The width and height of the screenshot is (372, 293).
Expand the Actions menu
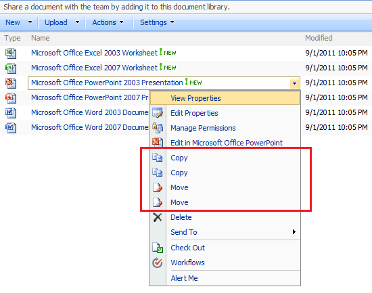[108, 22]
